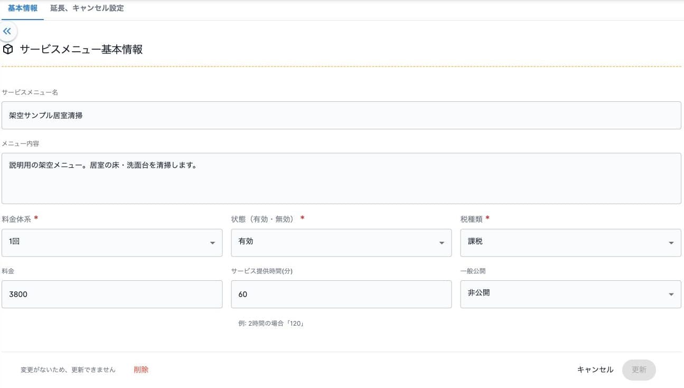This screenshot has height=388, width=684.
Task: Click the 状態 dropdown arrow
Action: pos(442,243)
